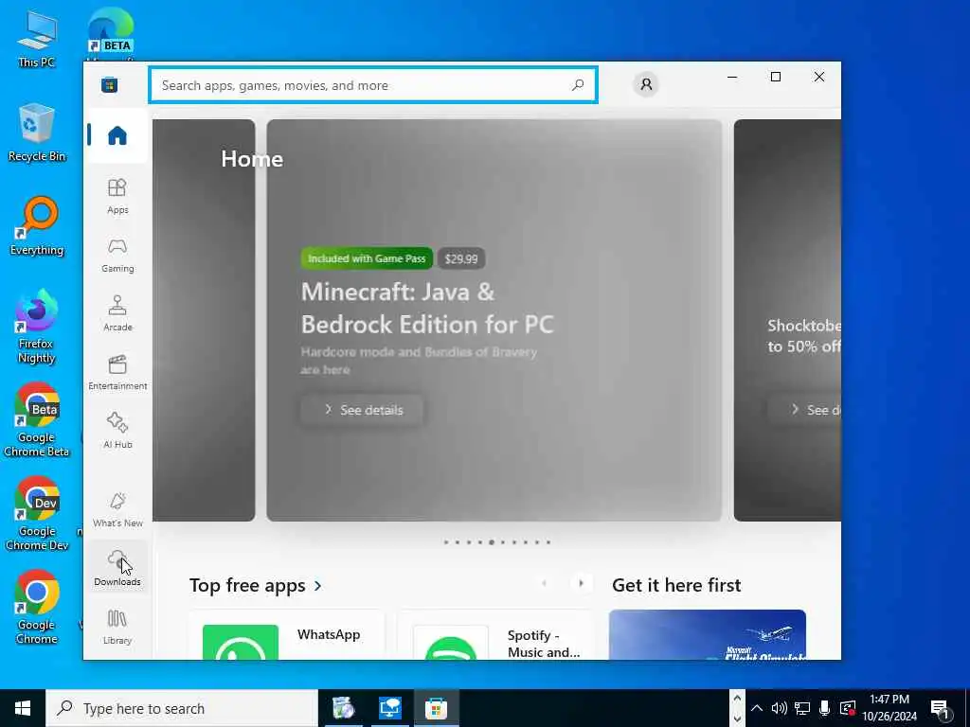Screen dimensions: 970x727
Task: Click See details on Shocktober banner
Action: pos(805,410)
